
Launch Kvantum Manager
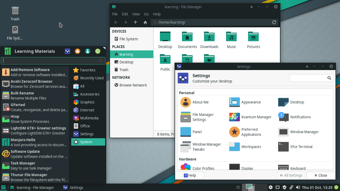click(x=250, y=117)
